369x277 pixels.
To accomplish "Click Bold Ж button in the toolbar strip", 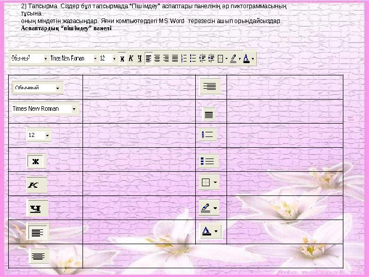I will [x=122, y=58].
